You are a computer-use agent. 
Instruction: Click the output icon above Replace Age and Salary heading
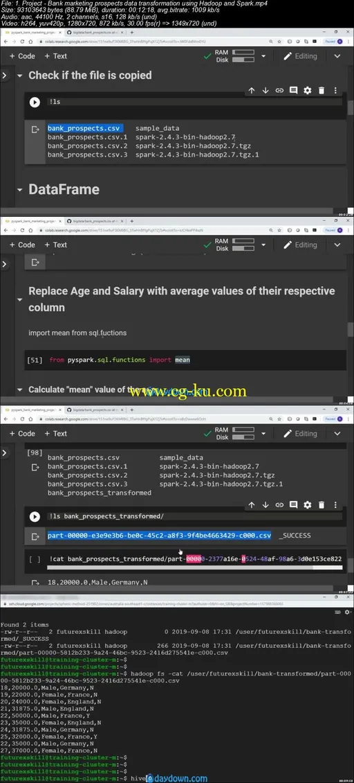[x=35, y=262]
